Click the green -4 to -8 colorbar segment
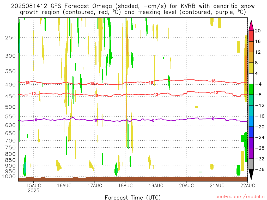The width and height of the screenshot is (267, 200). click(x=251, y=90)
